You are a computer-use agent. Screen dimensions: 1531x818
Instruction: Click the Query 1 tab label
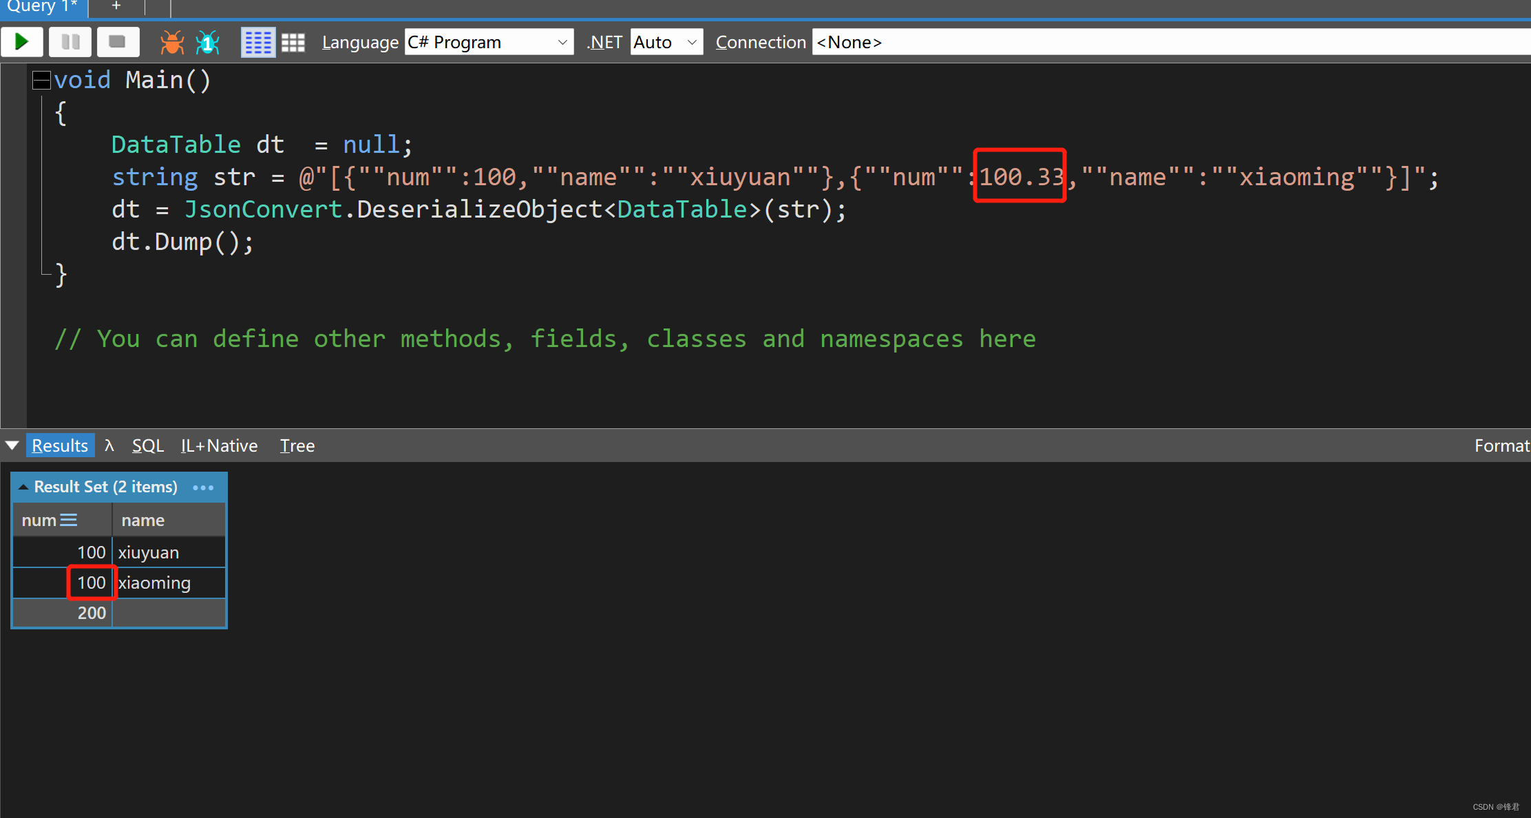(x=45, y=8)
